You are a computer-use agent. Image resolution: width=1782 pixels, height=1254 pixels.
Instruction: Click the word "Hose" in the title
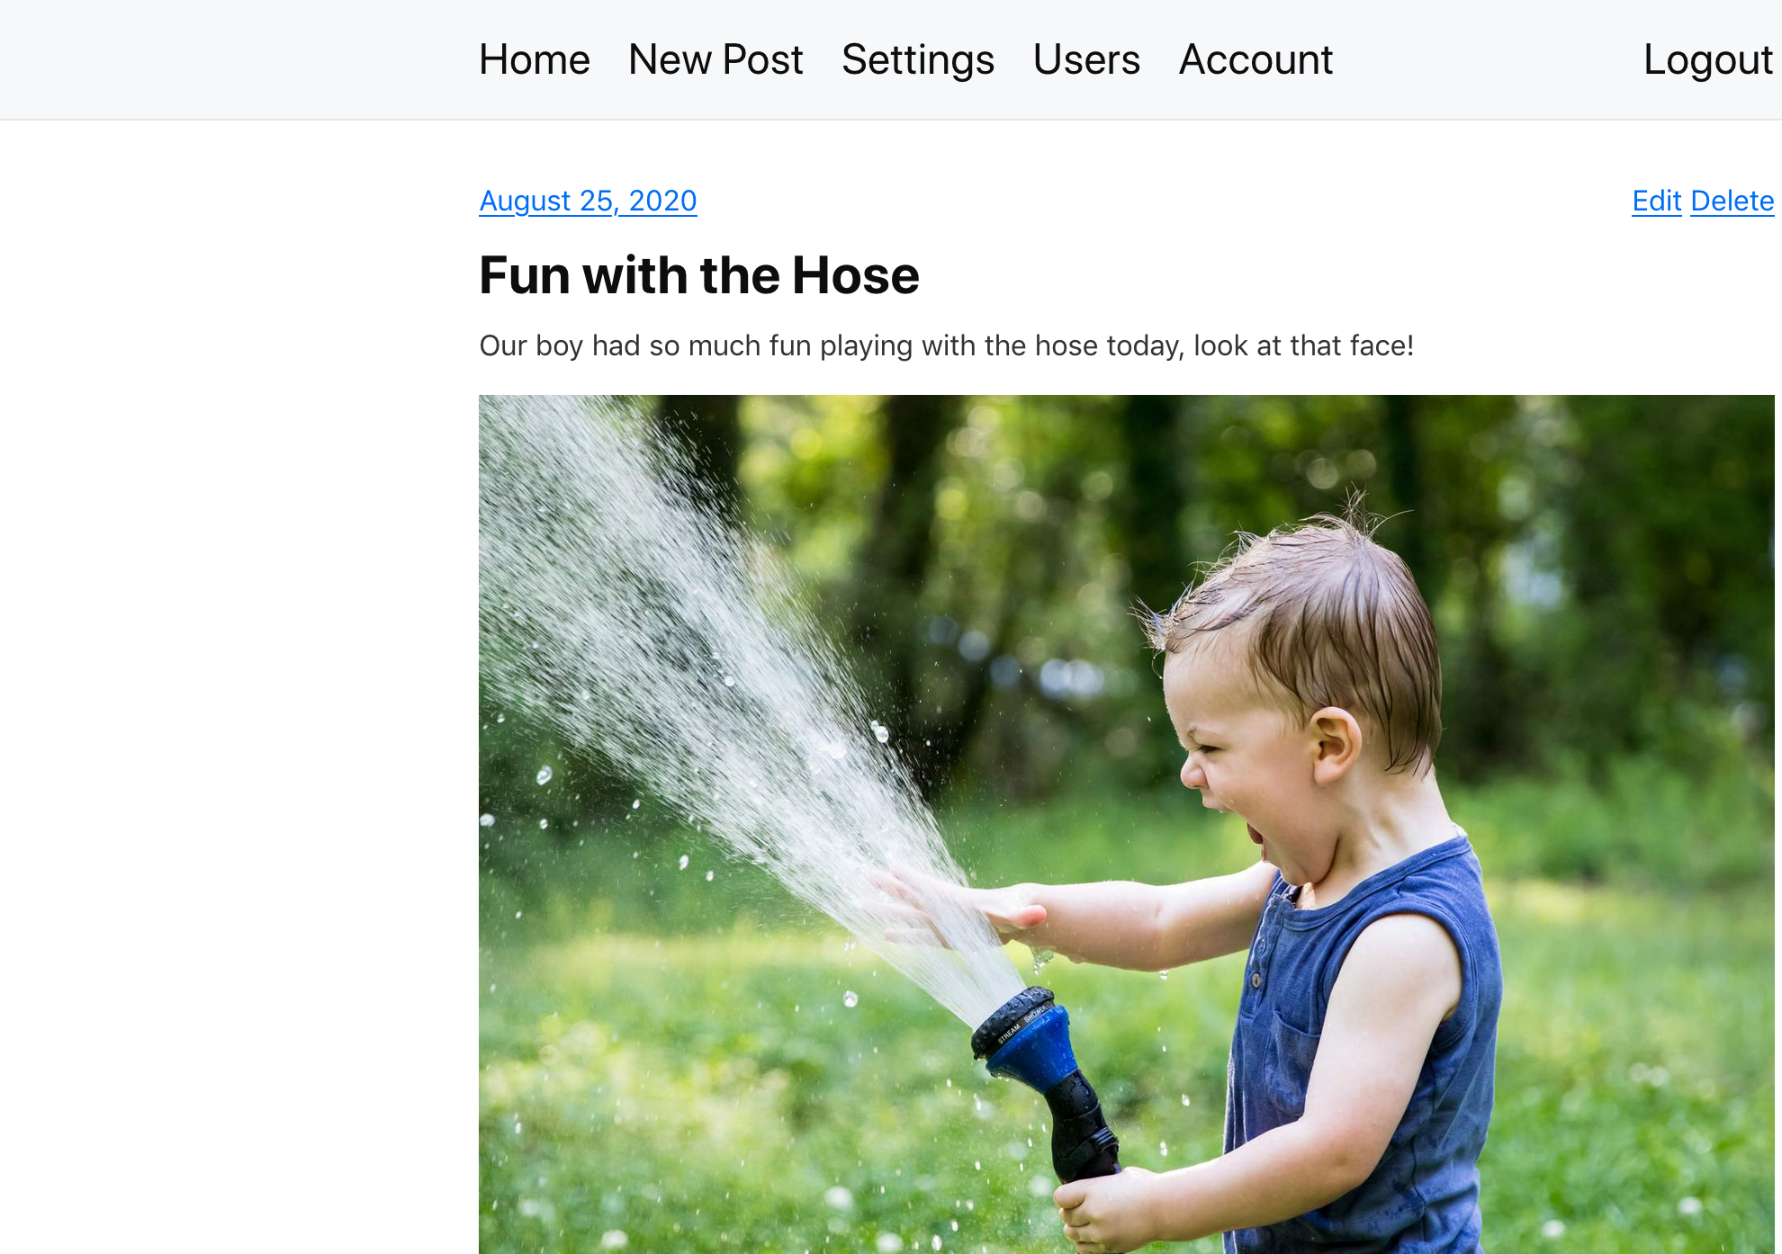(855, 274)
